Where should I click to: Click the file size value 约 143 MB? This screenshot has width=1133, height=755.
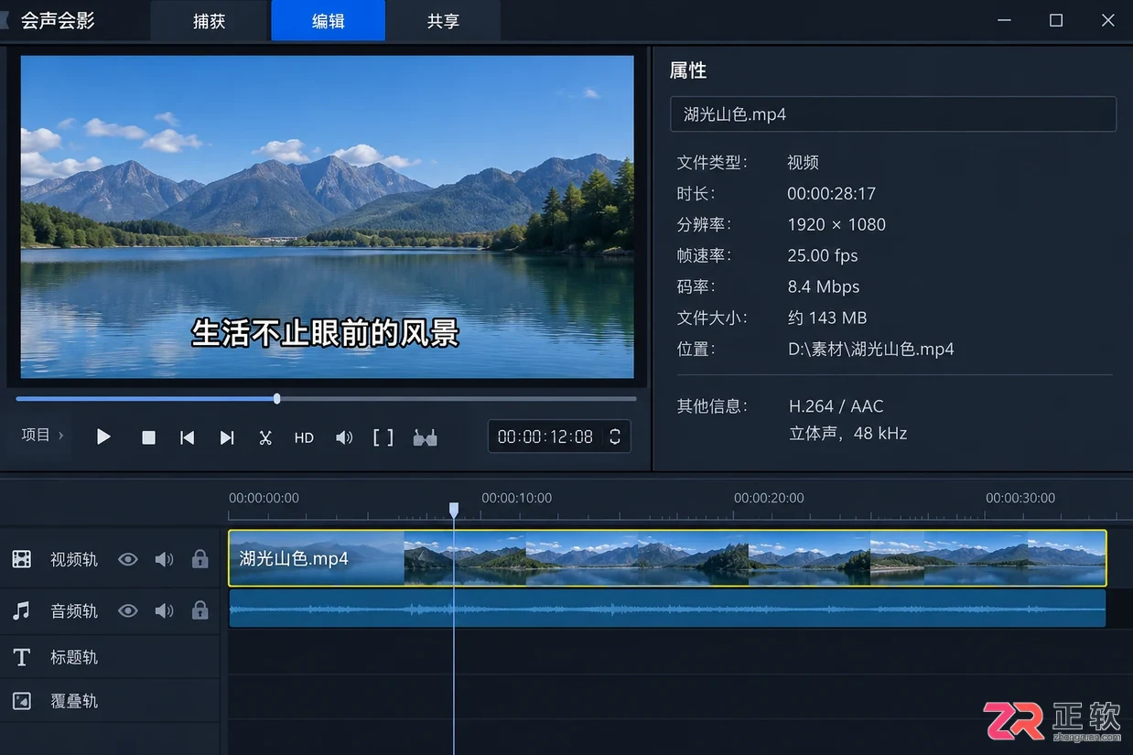827,318
